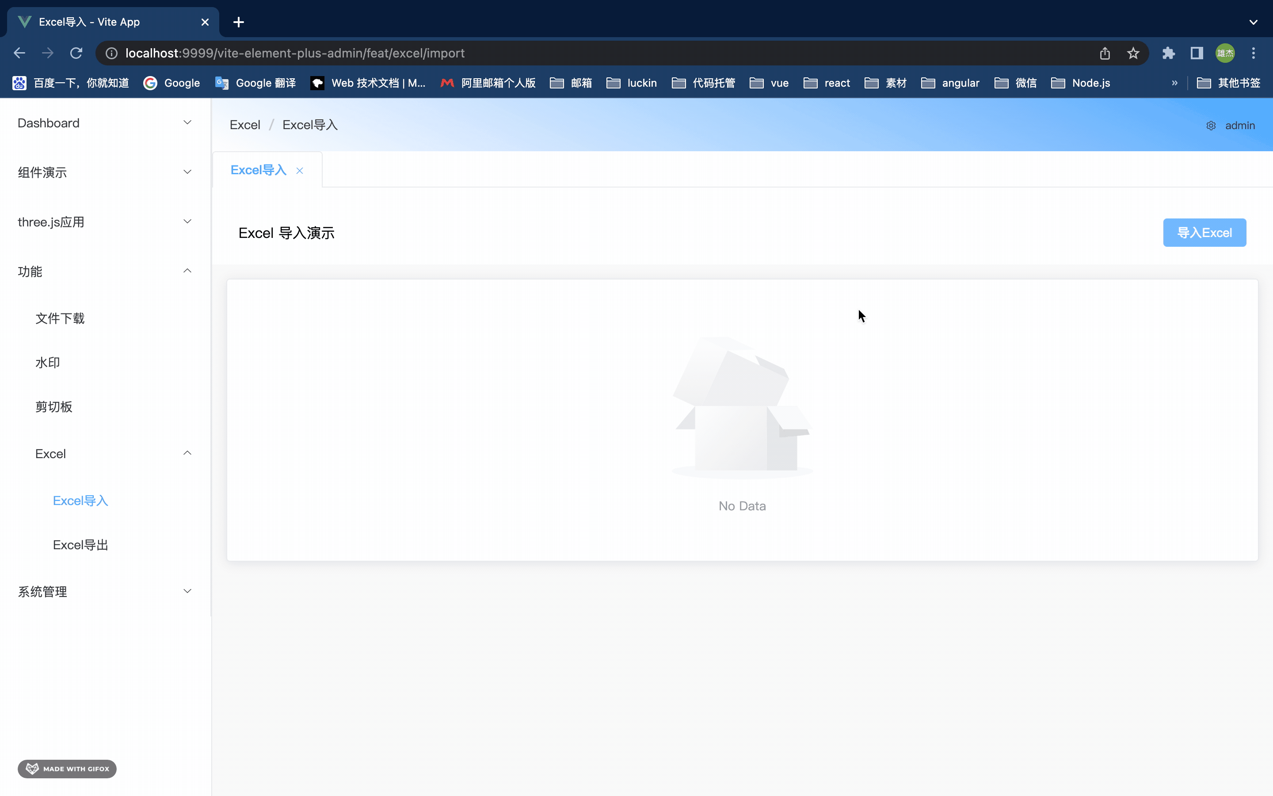The image size is (1273, 796).
Task: Reload the page with browser refresh icon
Action: 76,53
